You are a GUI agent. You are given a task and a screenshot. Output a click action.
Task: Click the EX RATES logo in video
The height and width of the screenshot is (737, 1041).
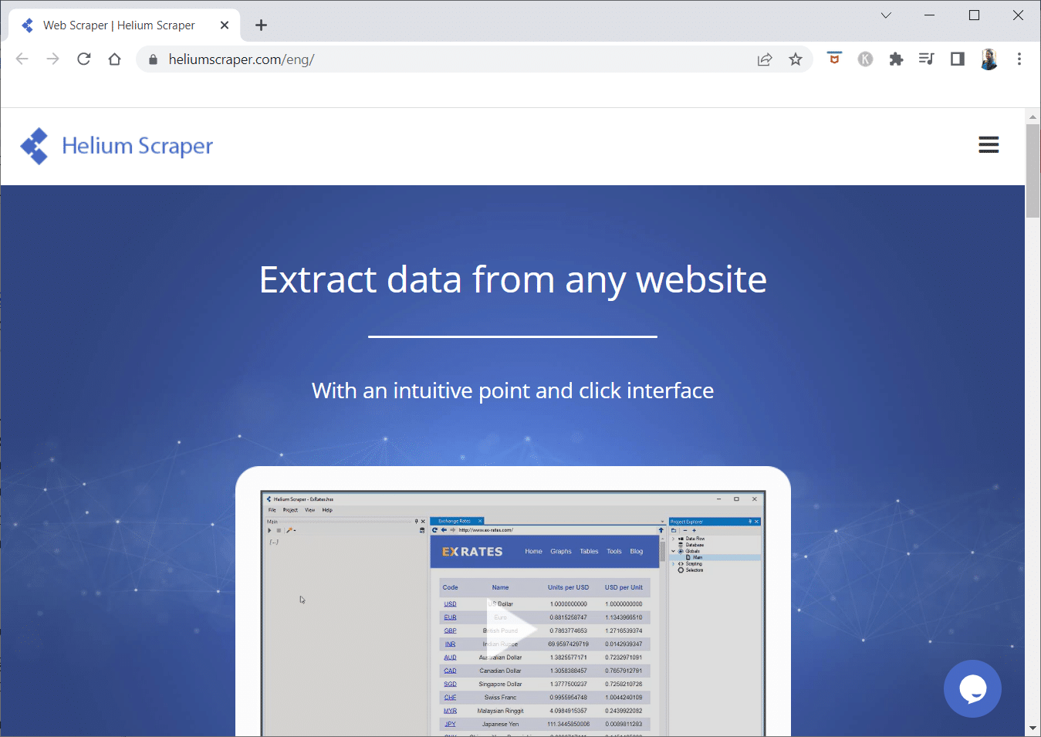point(472,552)
